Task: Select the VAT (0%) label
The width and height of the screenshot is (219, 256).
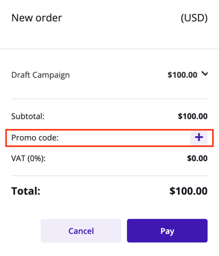Action: click(x=28, y=158)
